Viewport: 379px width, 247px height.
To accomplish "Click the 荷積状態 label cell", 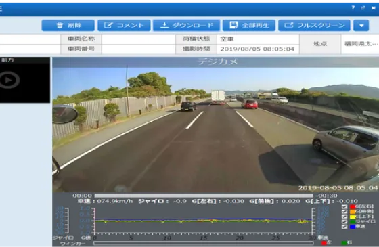I will coord(196,39).
